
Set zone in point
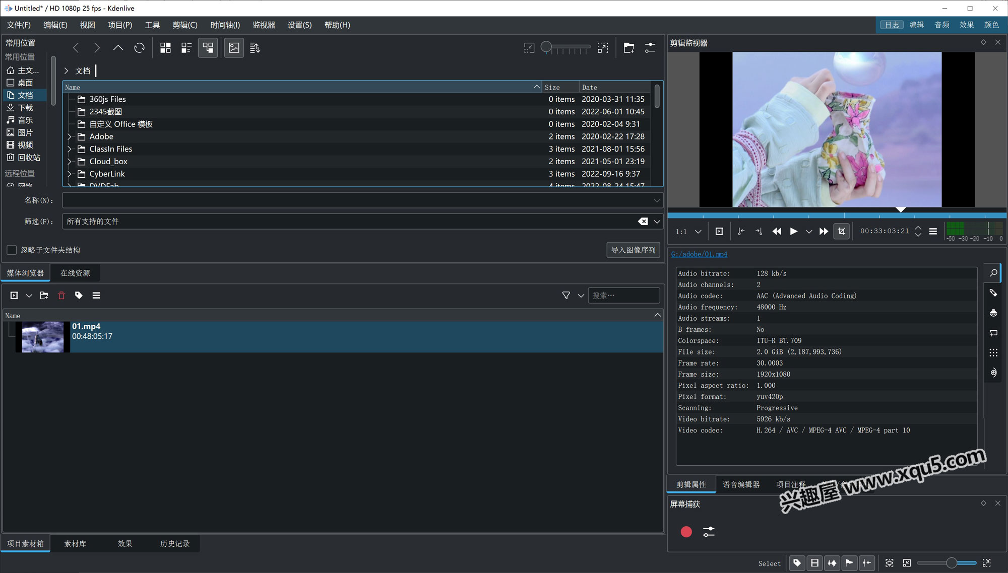click(741, 231)
